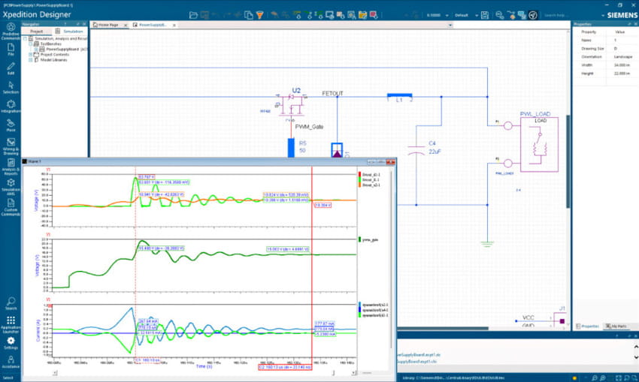This screenshot has width=639, height=382.
Task: Select the Edit pencil sidebar icon
Action: (11, 68)
